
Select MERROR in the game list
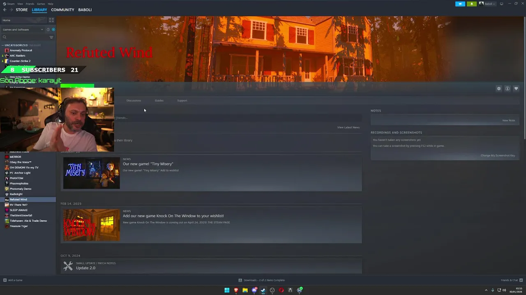pyautogui.click(x=28, y=157)
